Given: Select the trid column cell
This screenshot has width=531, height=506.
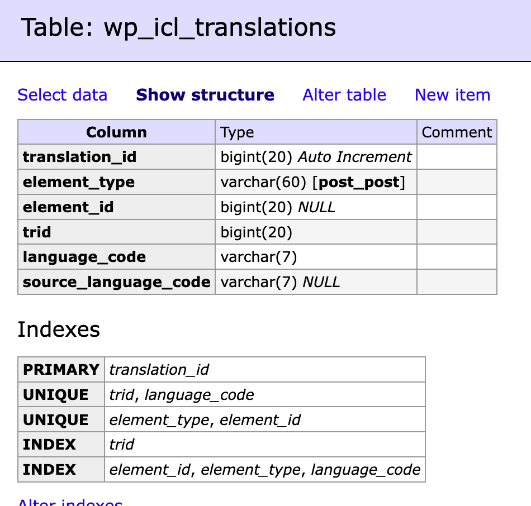Looking at the screenshot, I should 116,232.
